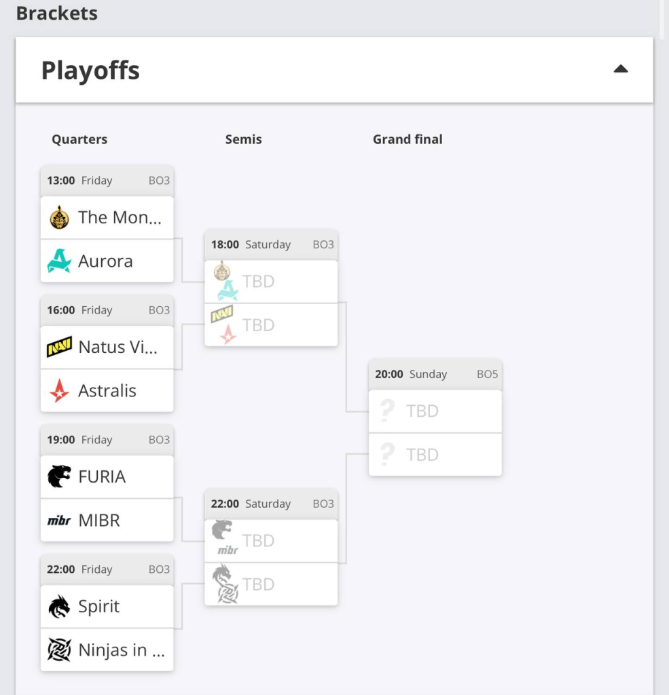Select the MIBR logo icon

(60, 521)
